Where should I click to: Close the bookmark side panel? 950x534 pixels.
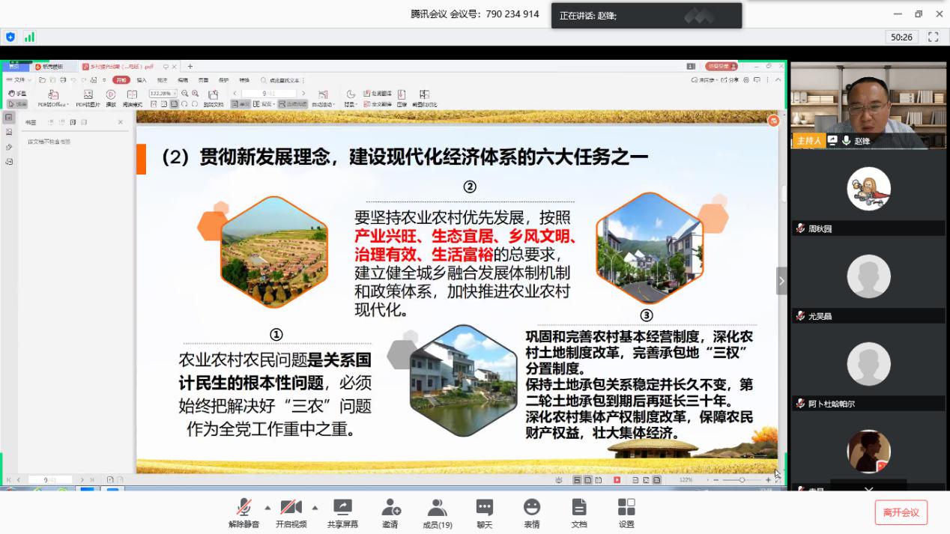(121, 122)
